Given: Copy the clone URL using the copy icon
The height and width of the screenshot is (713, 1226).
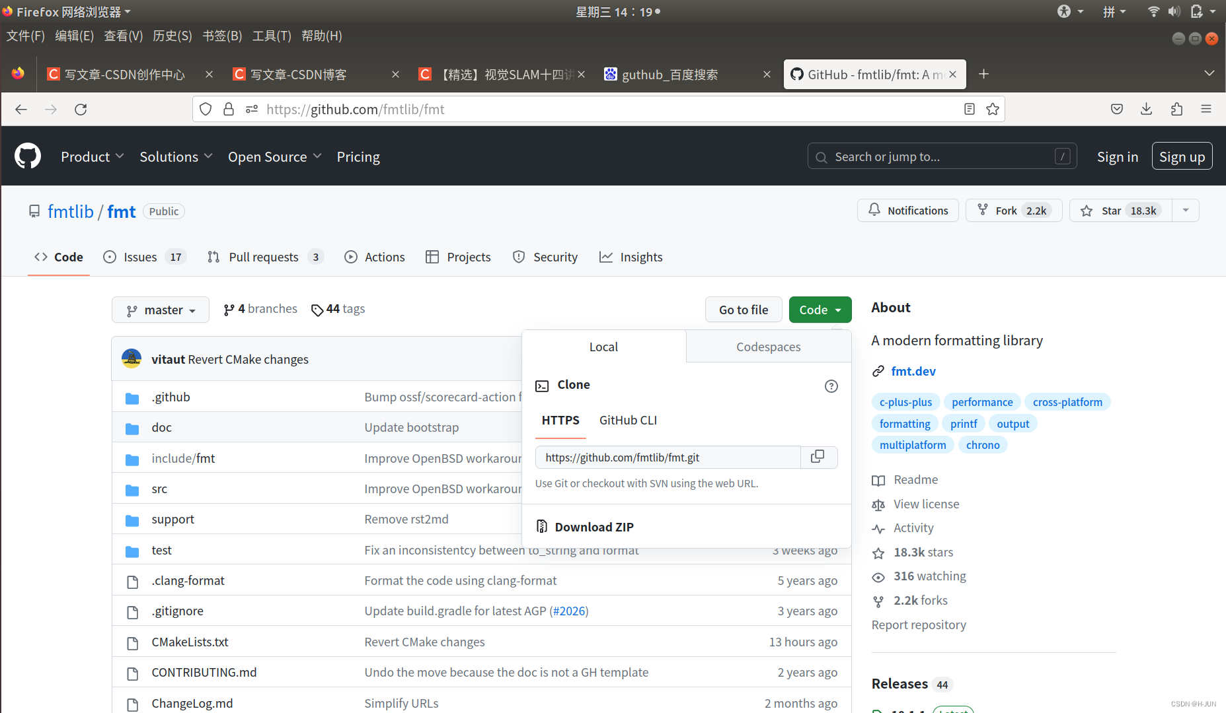Looking at the screenshot, I should coord(819,457).
